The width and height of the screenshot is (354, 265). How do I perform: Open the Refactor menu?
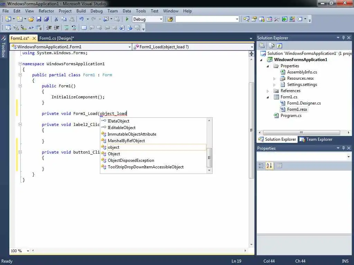(46, 11)
